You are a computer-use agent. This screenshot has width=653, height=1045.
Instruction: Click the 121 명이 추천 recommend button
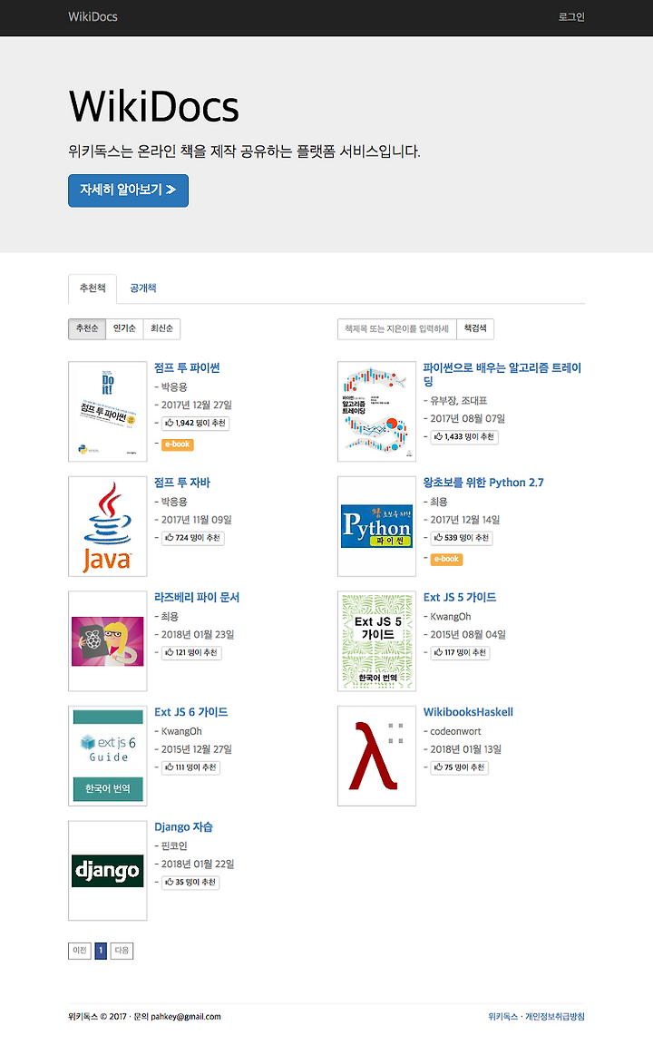(192, 653)
